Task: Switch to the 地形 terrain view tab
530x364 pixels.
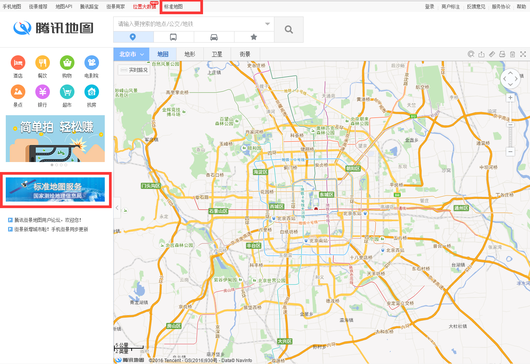Action: pos(190,54)
